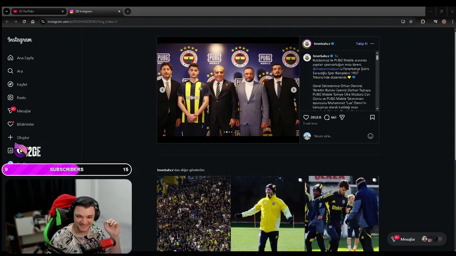Open the yellow jacket training photo thumbnail
The width and height of the screenshot is (456, 256).
point(268,214)
